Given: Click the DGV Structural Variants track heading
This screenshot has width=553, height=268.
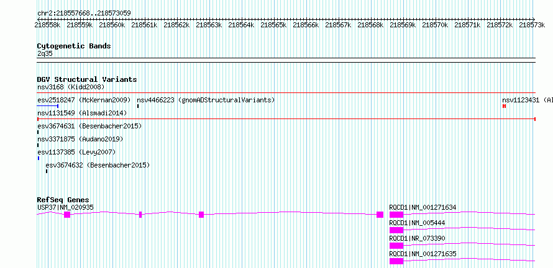Looking at the screenshot, I should [87, 79].
